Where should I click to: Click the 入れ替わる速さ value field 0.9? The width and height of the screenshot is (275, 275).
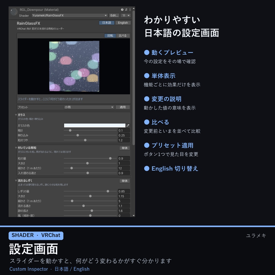click(x=124, y=173)
